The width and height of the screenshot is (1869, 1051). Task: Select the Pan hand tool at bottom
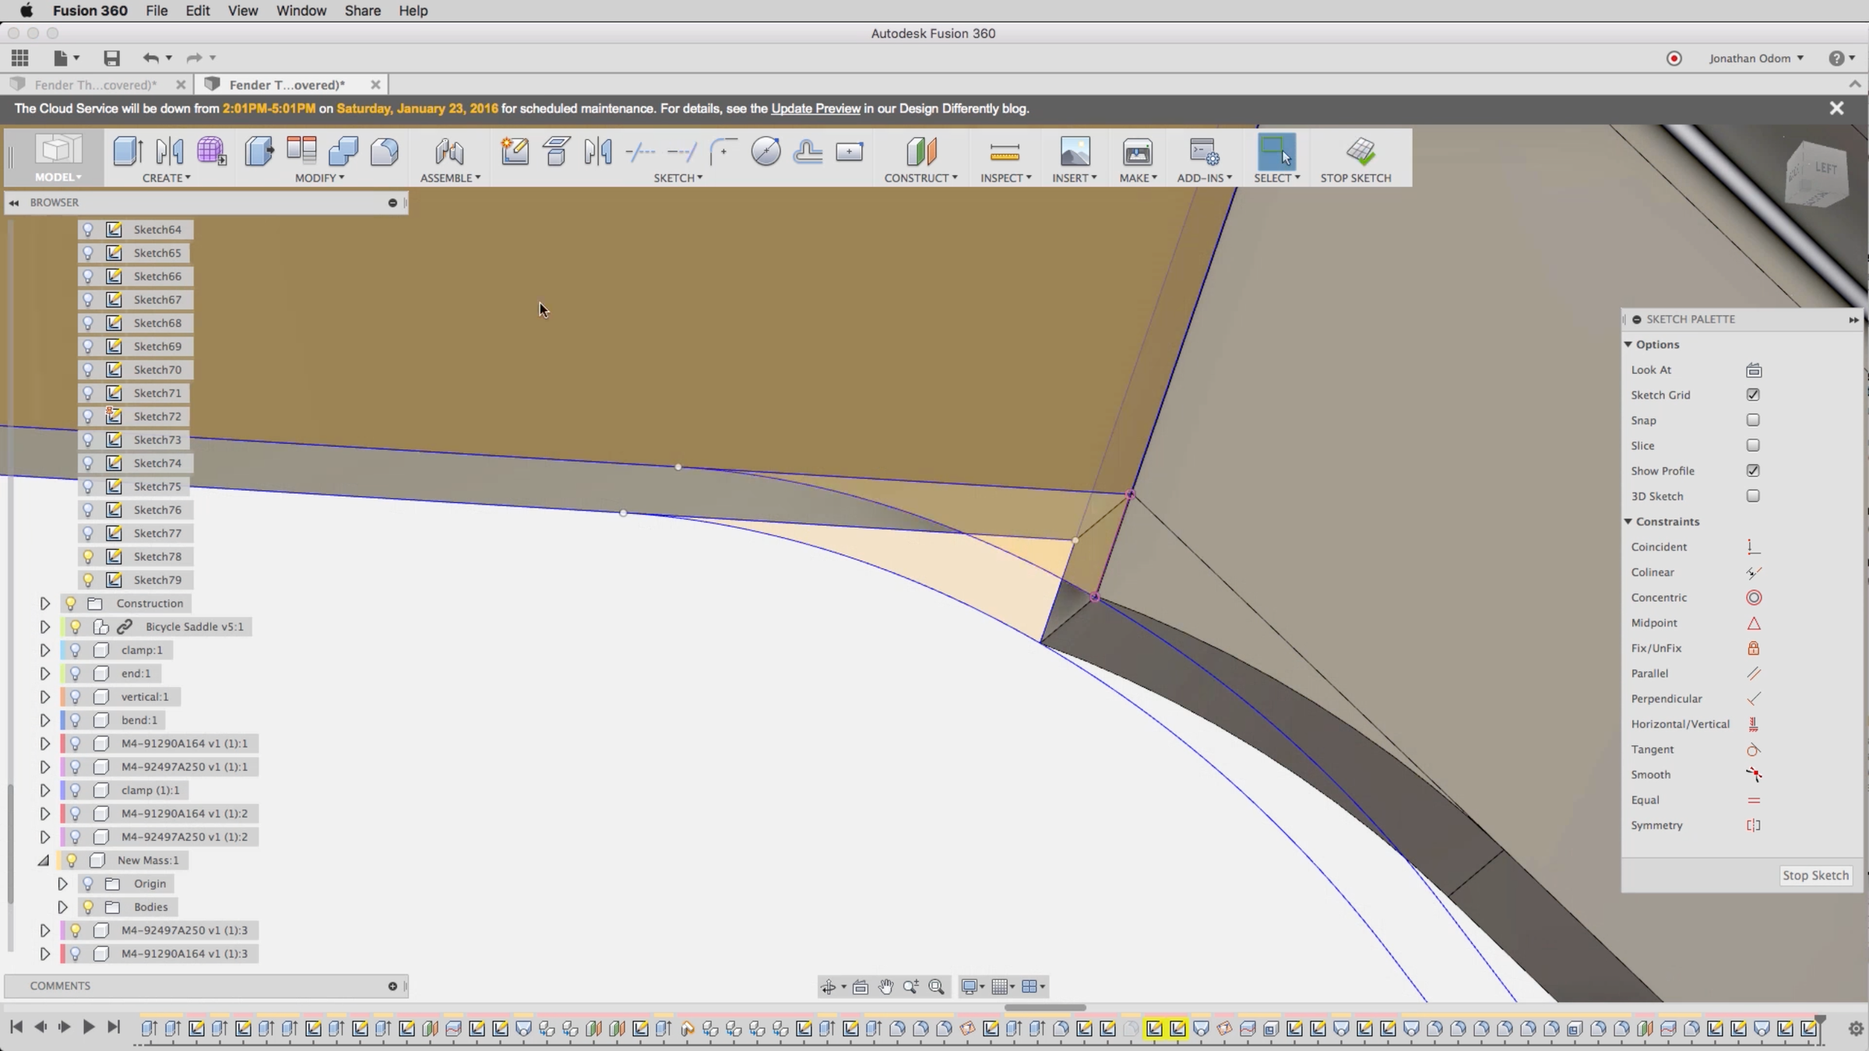pos(885,987)
